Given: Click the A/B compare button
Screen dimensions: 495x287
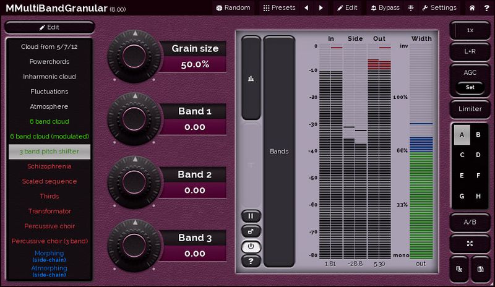Looking at the screenshot, I should [x=470, y=222].
